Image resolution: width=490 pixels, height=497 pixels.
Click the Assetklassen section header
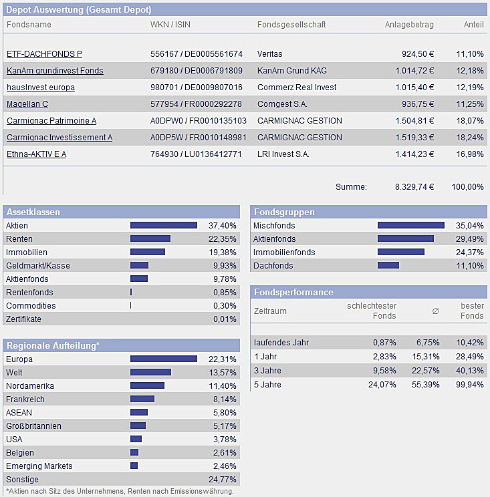[33, 212]
